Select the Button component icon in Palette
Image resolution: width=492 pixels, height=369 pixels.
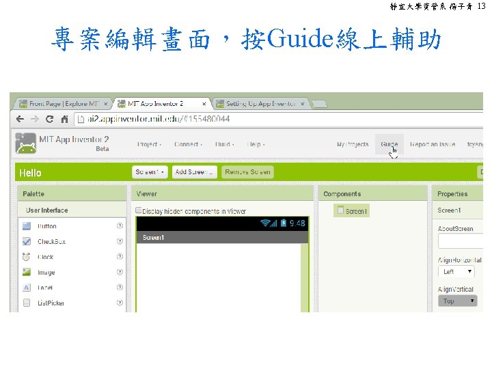click(x=27, y=226)
